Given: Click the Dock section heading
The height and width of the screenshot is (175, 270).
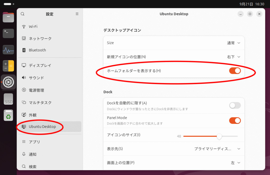Looking at the screenshot, I should click(108, 92).
